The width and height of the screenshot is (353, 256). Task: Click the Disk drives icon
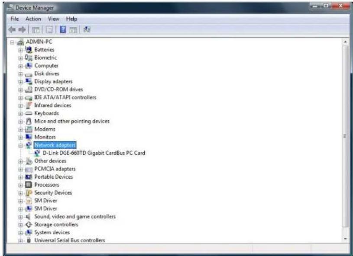29,74
